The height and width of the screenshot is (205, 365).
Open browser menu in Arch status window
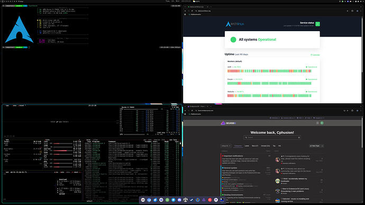[x=361, y=11]
